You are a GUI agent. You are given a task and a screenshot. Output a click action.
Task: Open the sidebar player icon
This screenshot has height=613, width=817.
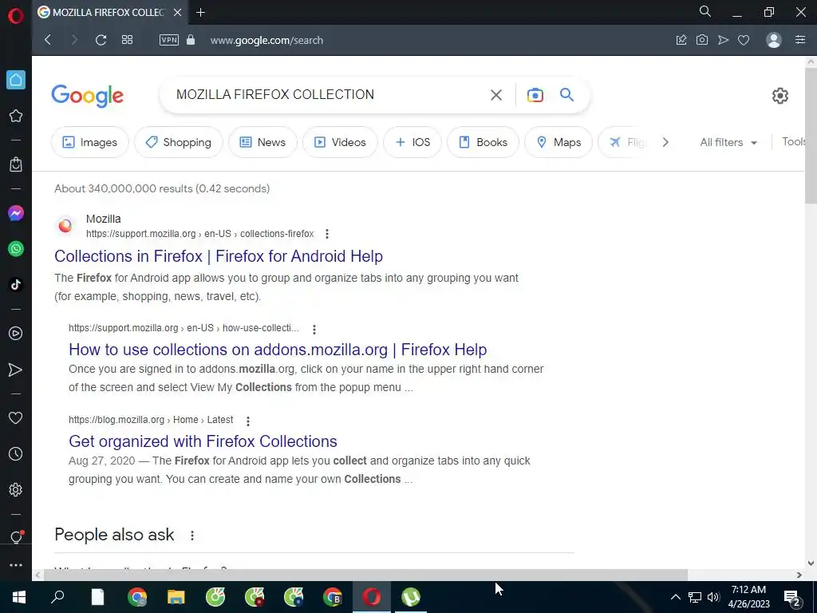[16, 333]
